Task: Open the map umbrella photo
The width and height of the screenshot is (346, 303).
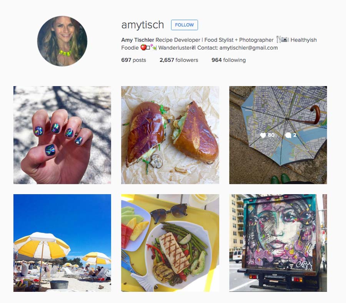Action: 278,135
